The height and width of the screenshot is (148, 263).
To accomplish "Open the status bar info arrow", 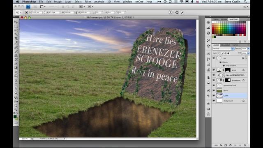I will pos(65,139).
